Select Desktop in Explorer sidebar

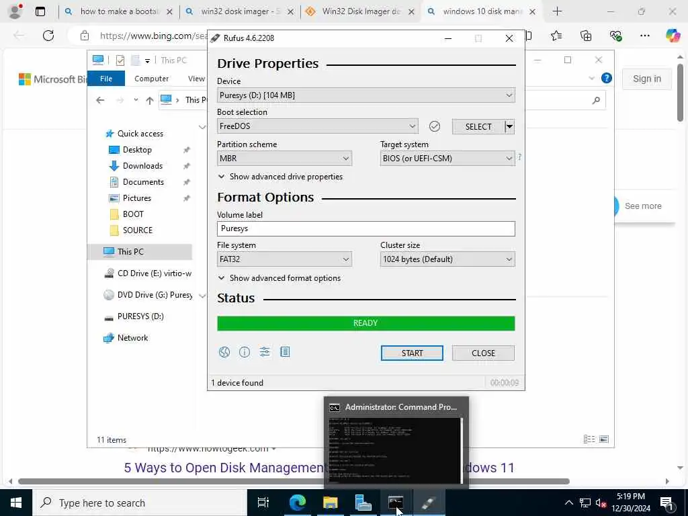(137, 150)
